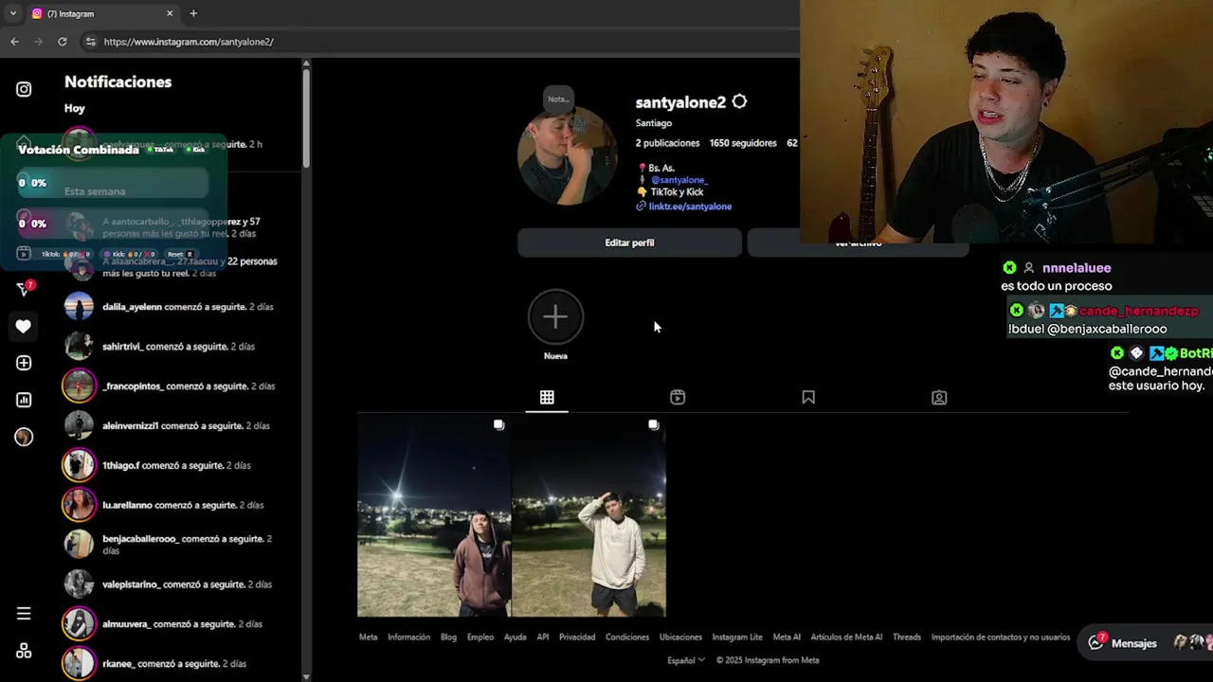Open the Información footer link
Screen dimensions: 1213x682
click(x=408, y=637)
